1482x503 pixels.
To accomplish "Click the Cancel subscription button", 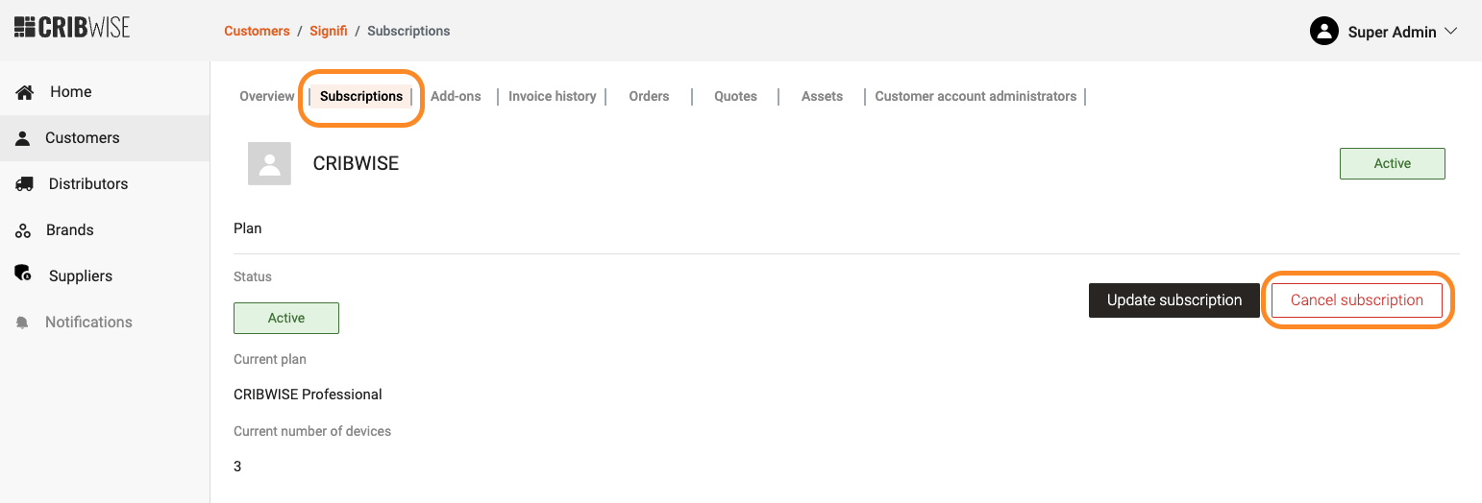I will pos(1356,300).
